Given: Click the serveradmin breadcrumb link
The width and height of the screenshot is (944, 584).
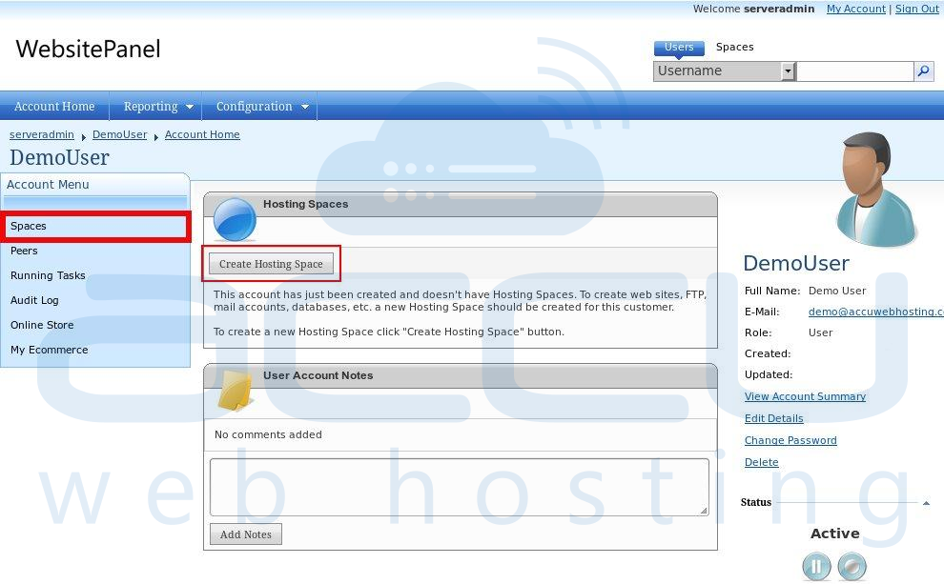Looking at the screenshot, I should [42, 134].
